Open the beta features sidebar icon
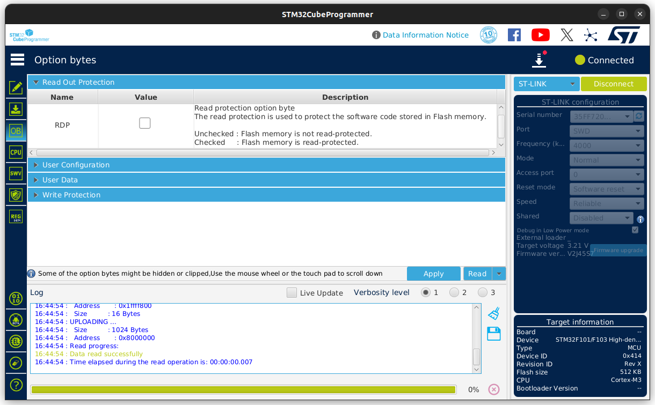This screenshot has height=405, width=655. click(16, 320)
